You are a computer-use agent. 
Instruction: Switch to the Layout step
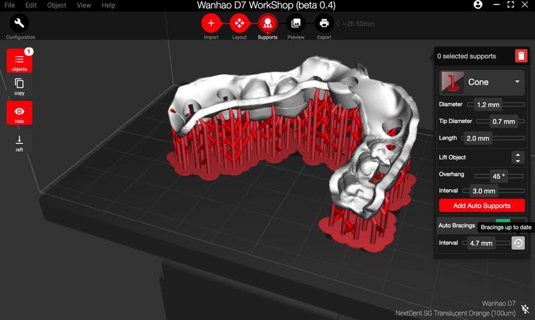(239, 23)
